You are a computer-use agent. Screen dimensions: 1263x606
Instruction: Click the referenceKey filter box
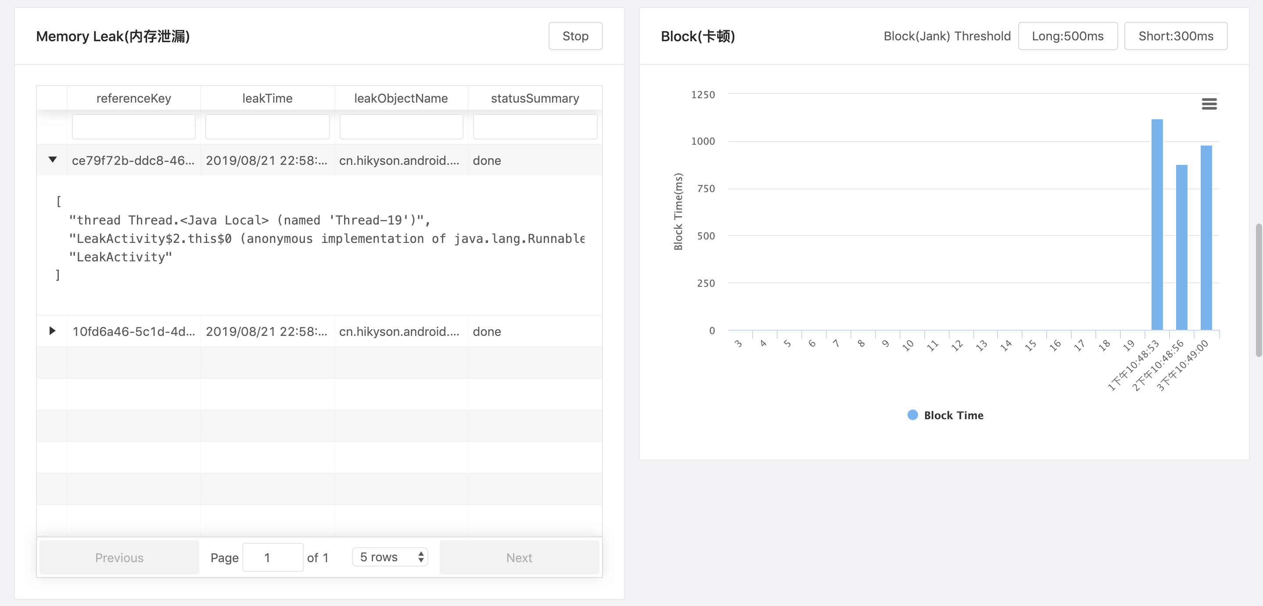(133, 126)
